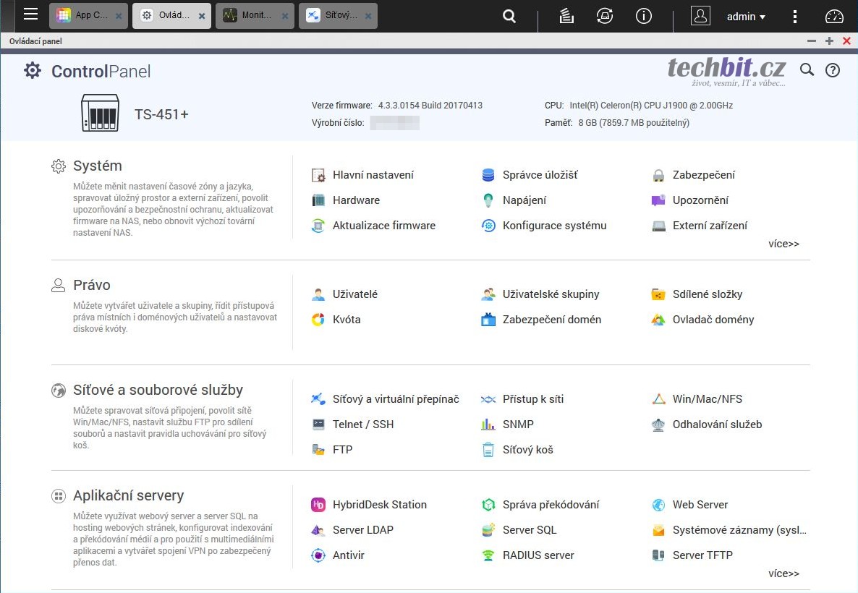Open background tasks stack icon
The height and width of the screenshot is (593, 858).
tap(566, 16)
